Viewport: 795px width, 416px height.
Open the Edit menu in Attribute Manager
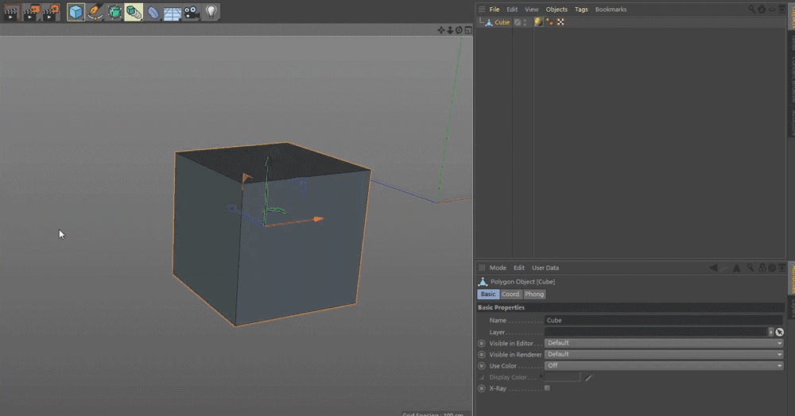pos(518,268)
